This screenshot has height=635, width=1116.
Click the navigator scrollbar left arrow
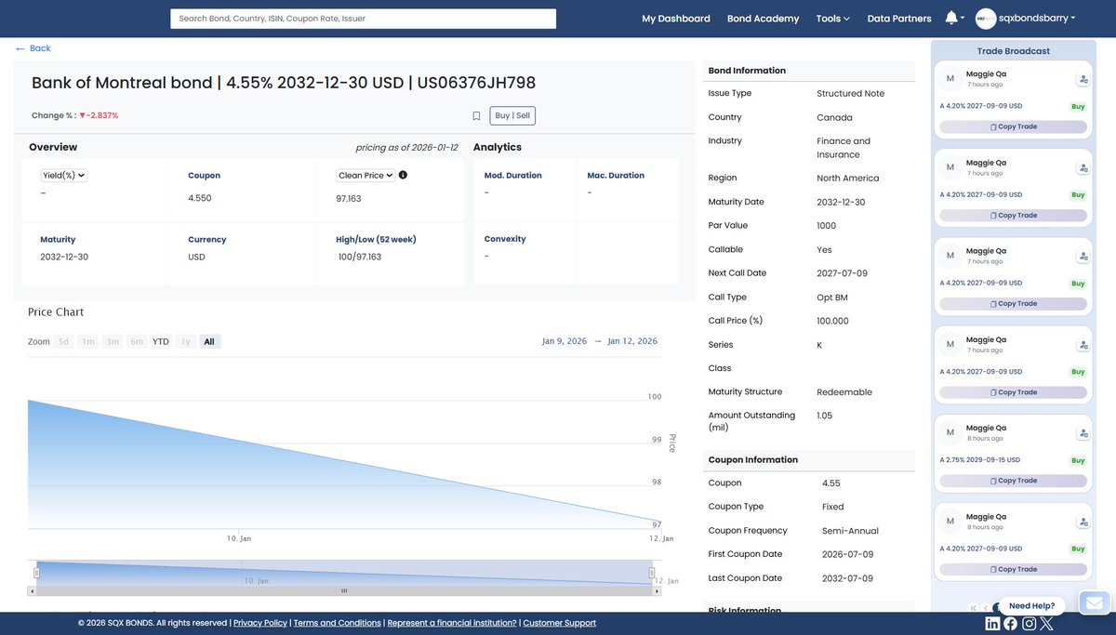33,590
